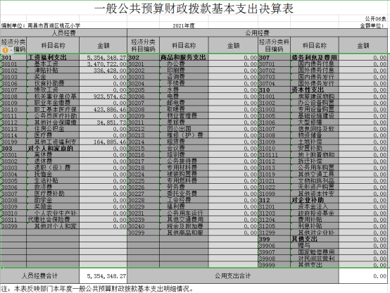This screenshot has width=390, height=293.
Task: Click the 人员经费合计 label cell
Action: pos(39,276)
